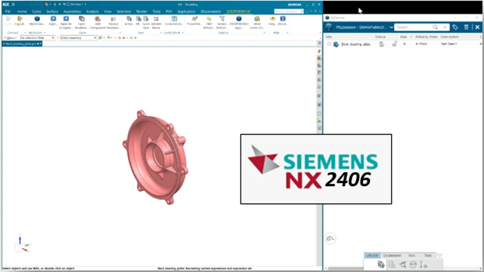The width and height of the screenshot is (484, 272).
Task: Click the Save Active icon
Action: [129, 19]
